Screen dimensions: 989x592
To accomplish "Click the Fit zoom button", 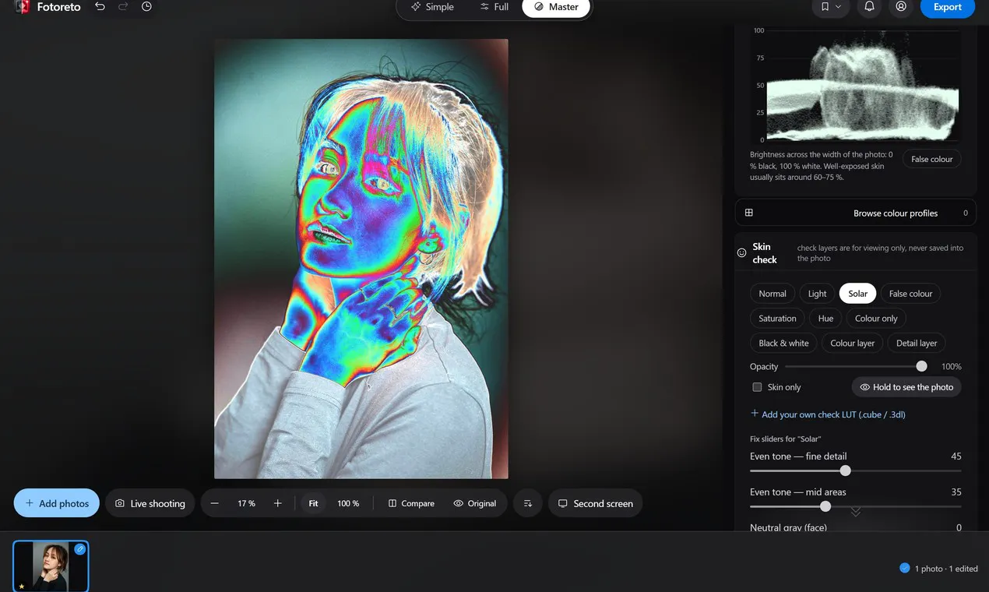I will click(313, 503).
